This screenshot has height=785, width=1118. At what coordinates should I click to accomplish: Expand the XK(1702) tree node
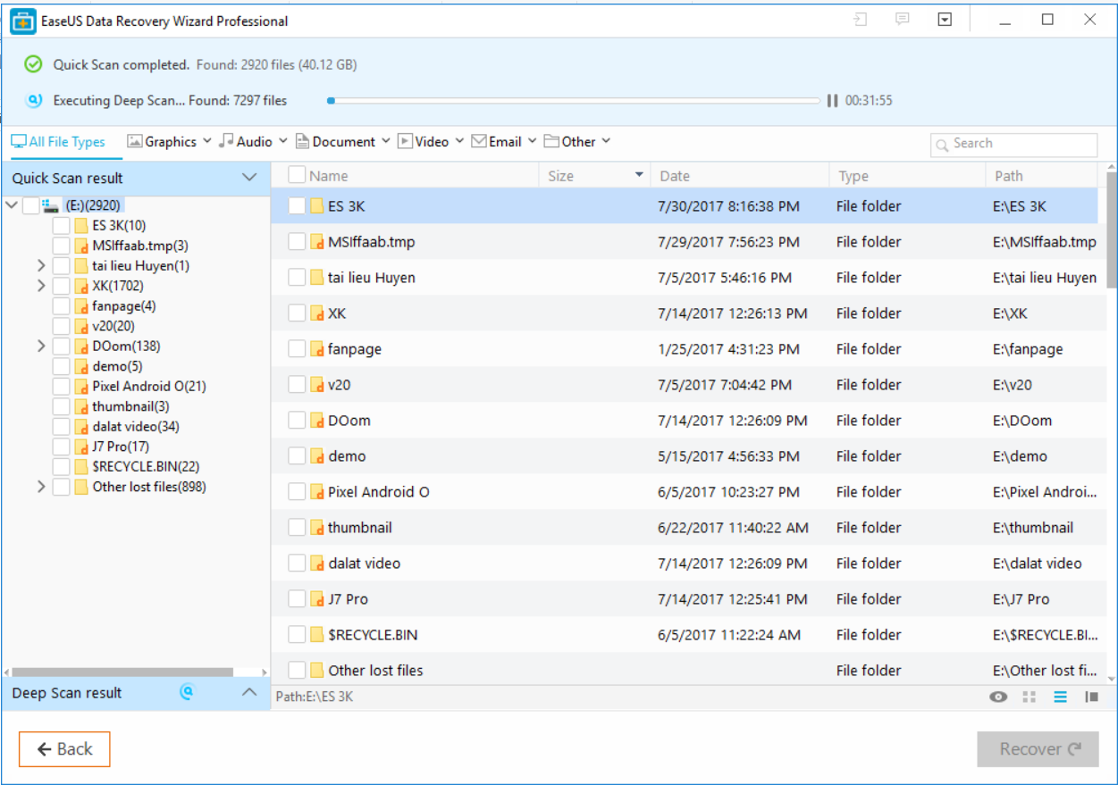coord(41,286)
